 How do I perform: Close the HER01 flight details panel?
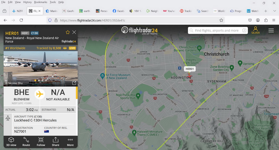point(74,32)
